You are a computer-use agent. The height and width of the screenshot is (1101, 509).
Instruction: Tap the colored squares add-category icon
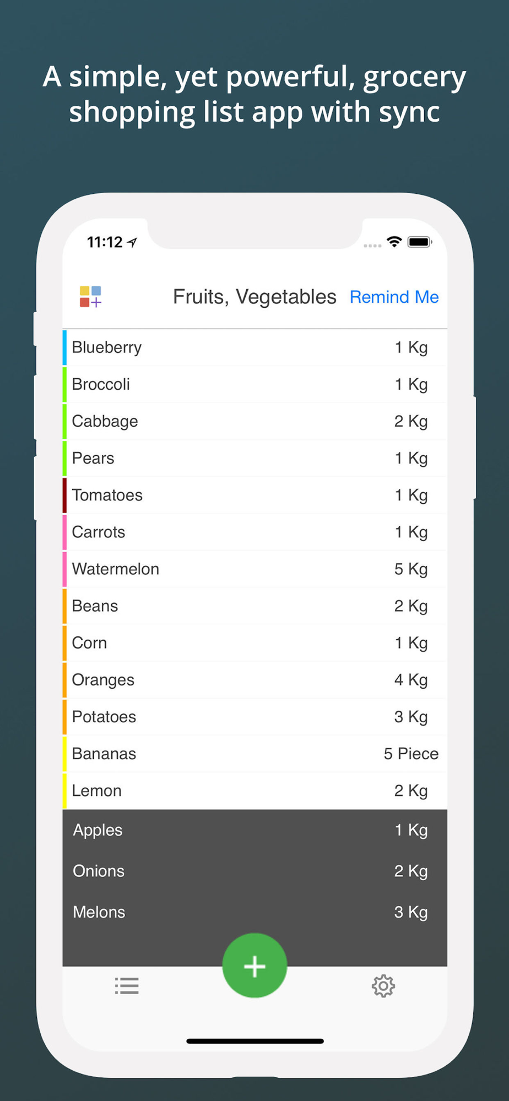tap(91, 297)
